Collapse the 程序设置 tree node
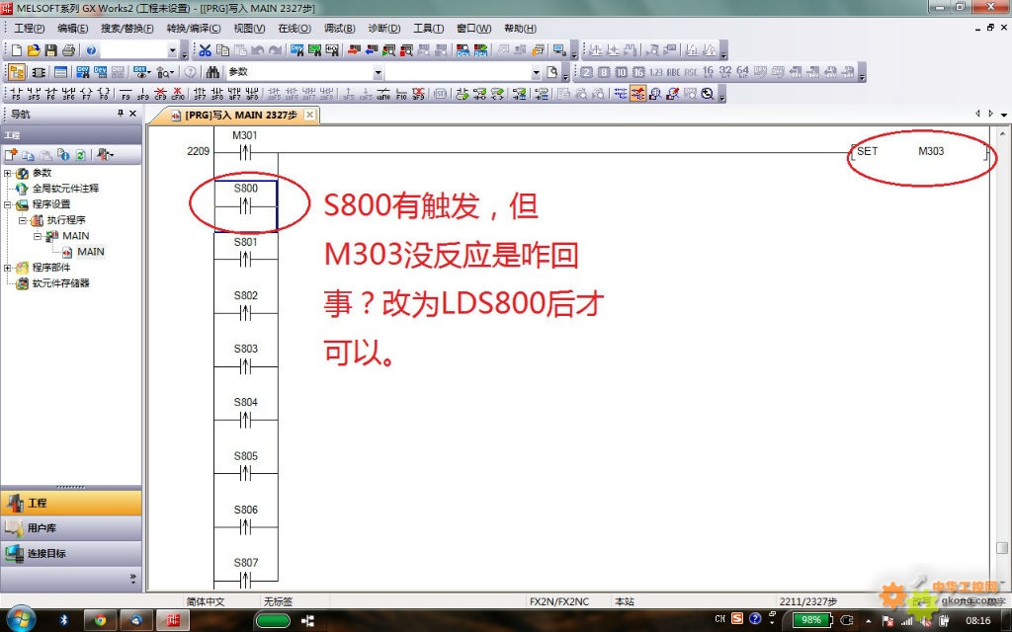 point(9,204)
